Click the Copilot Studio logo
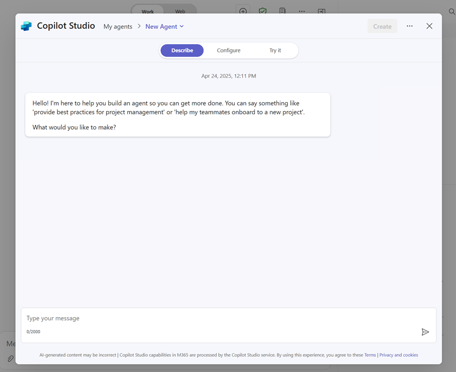Image resolution: width=456 pixels, height=372 pixels. [26, 26]
